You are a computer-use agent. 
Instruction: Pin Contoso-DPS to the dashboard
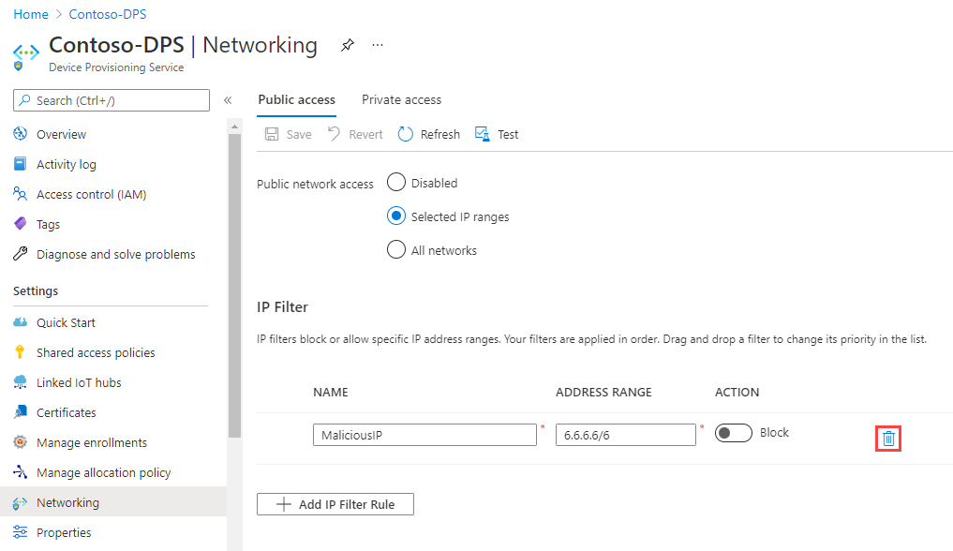click(x=347, y=44)
